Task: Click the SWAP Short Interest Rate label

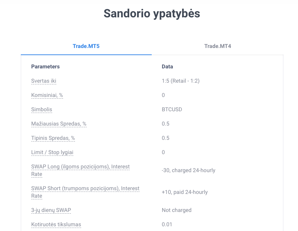Action: click(x=85, y=192)
